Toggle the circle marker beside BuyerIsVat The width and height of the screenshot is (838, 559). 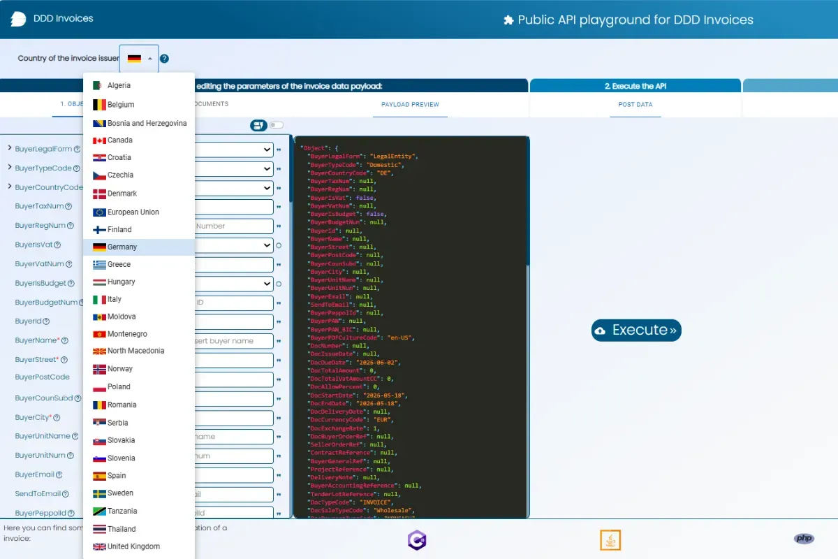click(x=279, y=245)
